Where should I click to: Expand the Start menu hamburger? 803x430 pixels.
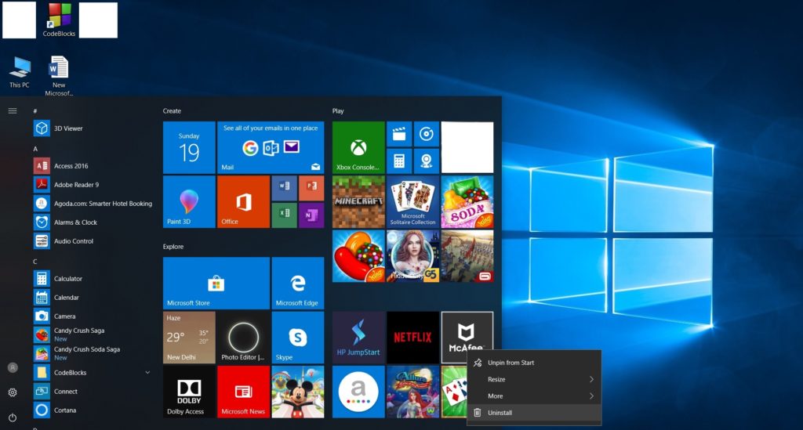13,110
